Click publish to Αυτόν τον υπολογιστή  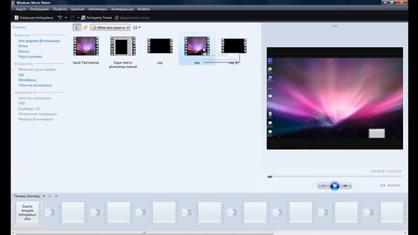point(35,98)
